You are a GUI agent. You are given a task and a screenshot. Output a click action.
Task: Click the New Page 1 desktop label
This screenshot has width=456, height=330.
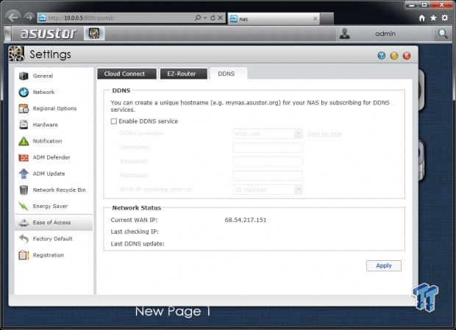point(173,311)
